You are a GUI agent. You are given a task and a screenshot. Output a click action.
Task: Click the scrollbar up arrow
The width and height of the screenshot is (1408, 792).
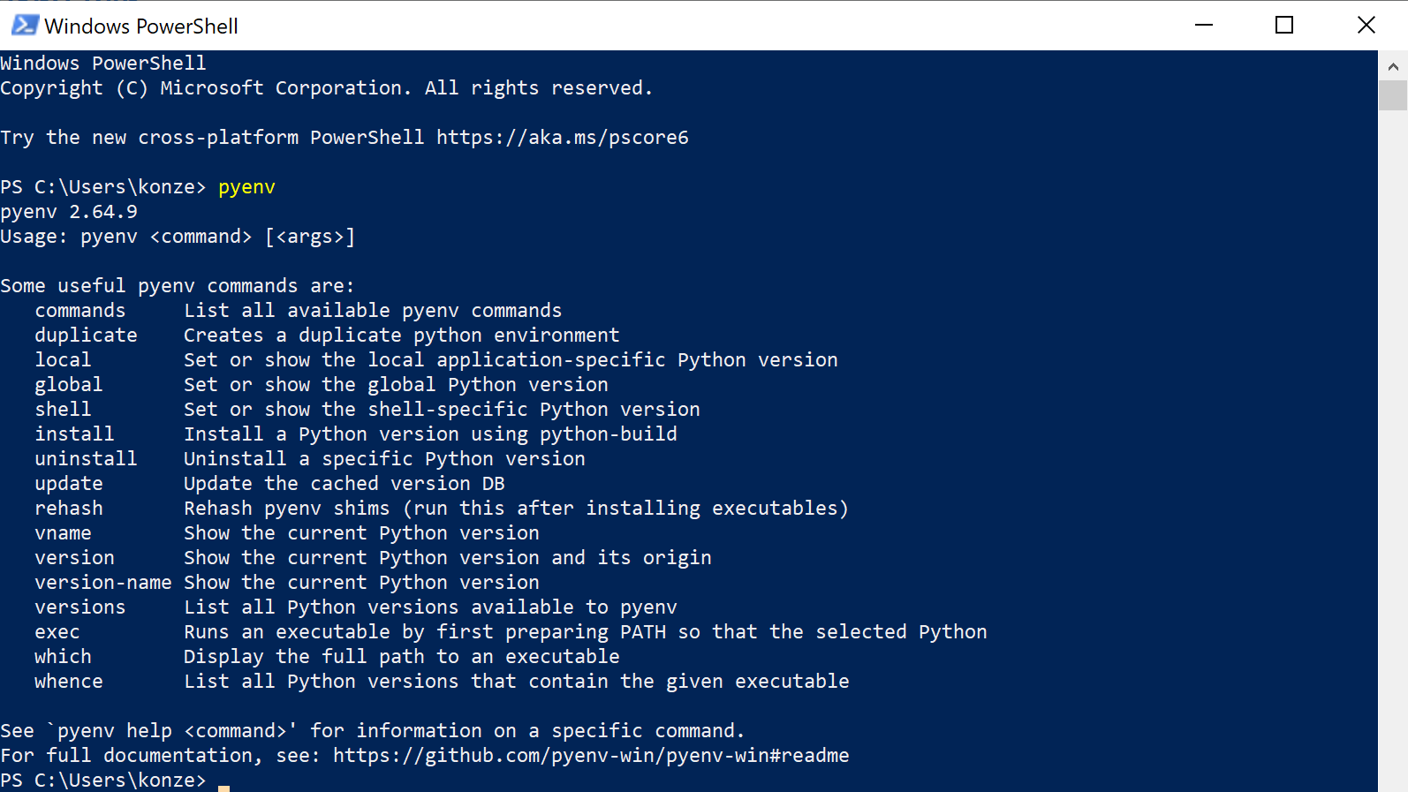pos(1394,64)
